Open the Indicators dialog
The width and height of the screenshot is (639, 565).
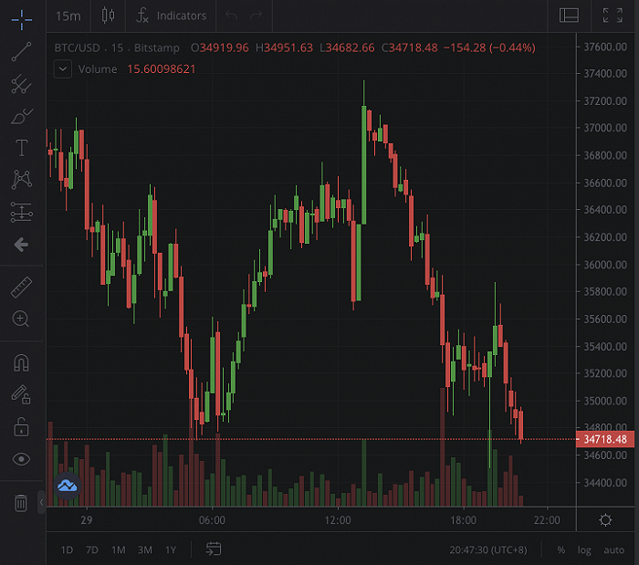(172, 16)
